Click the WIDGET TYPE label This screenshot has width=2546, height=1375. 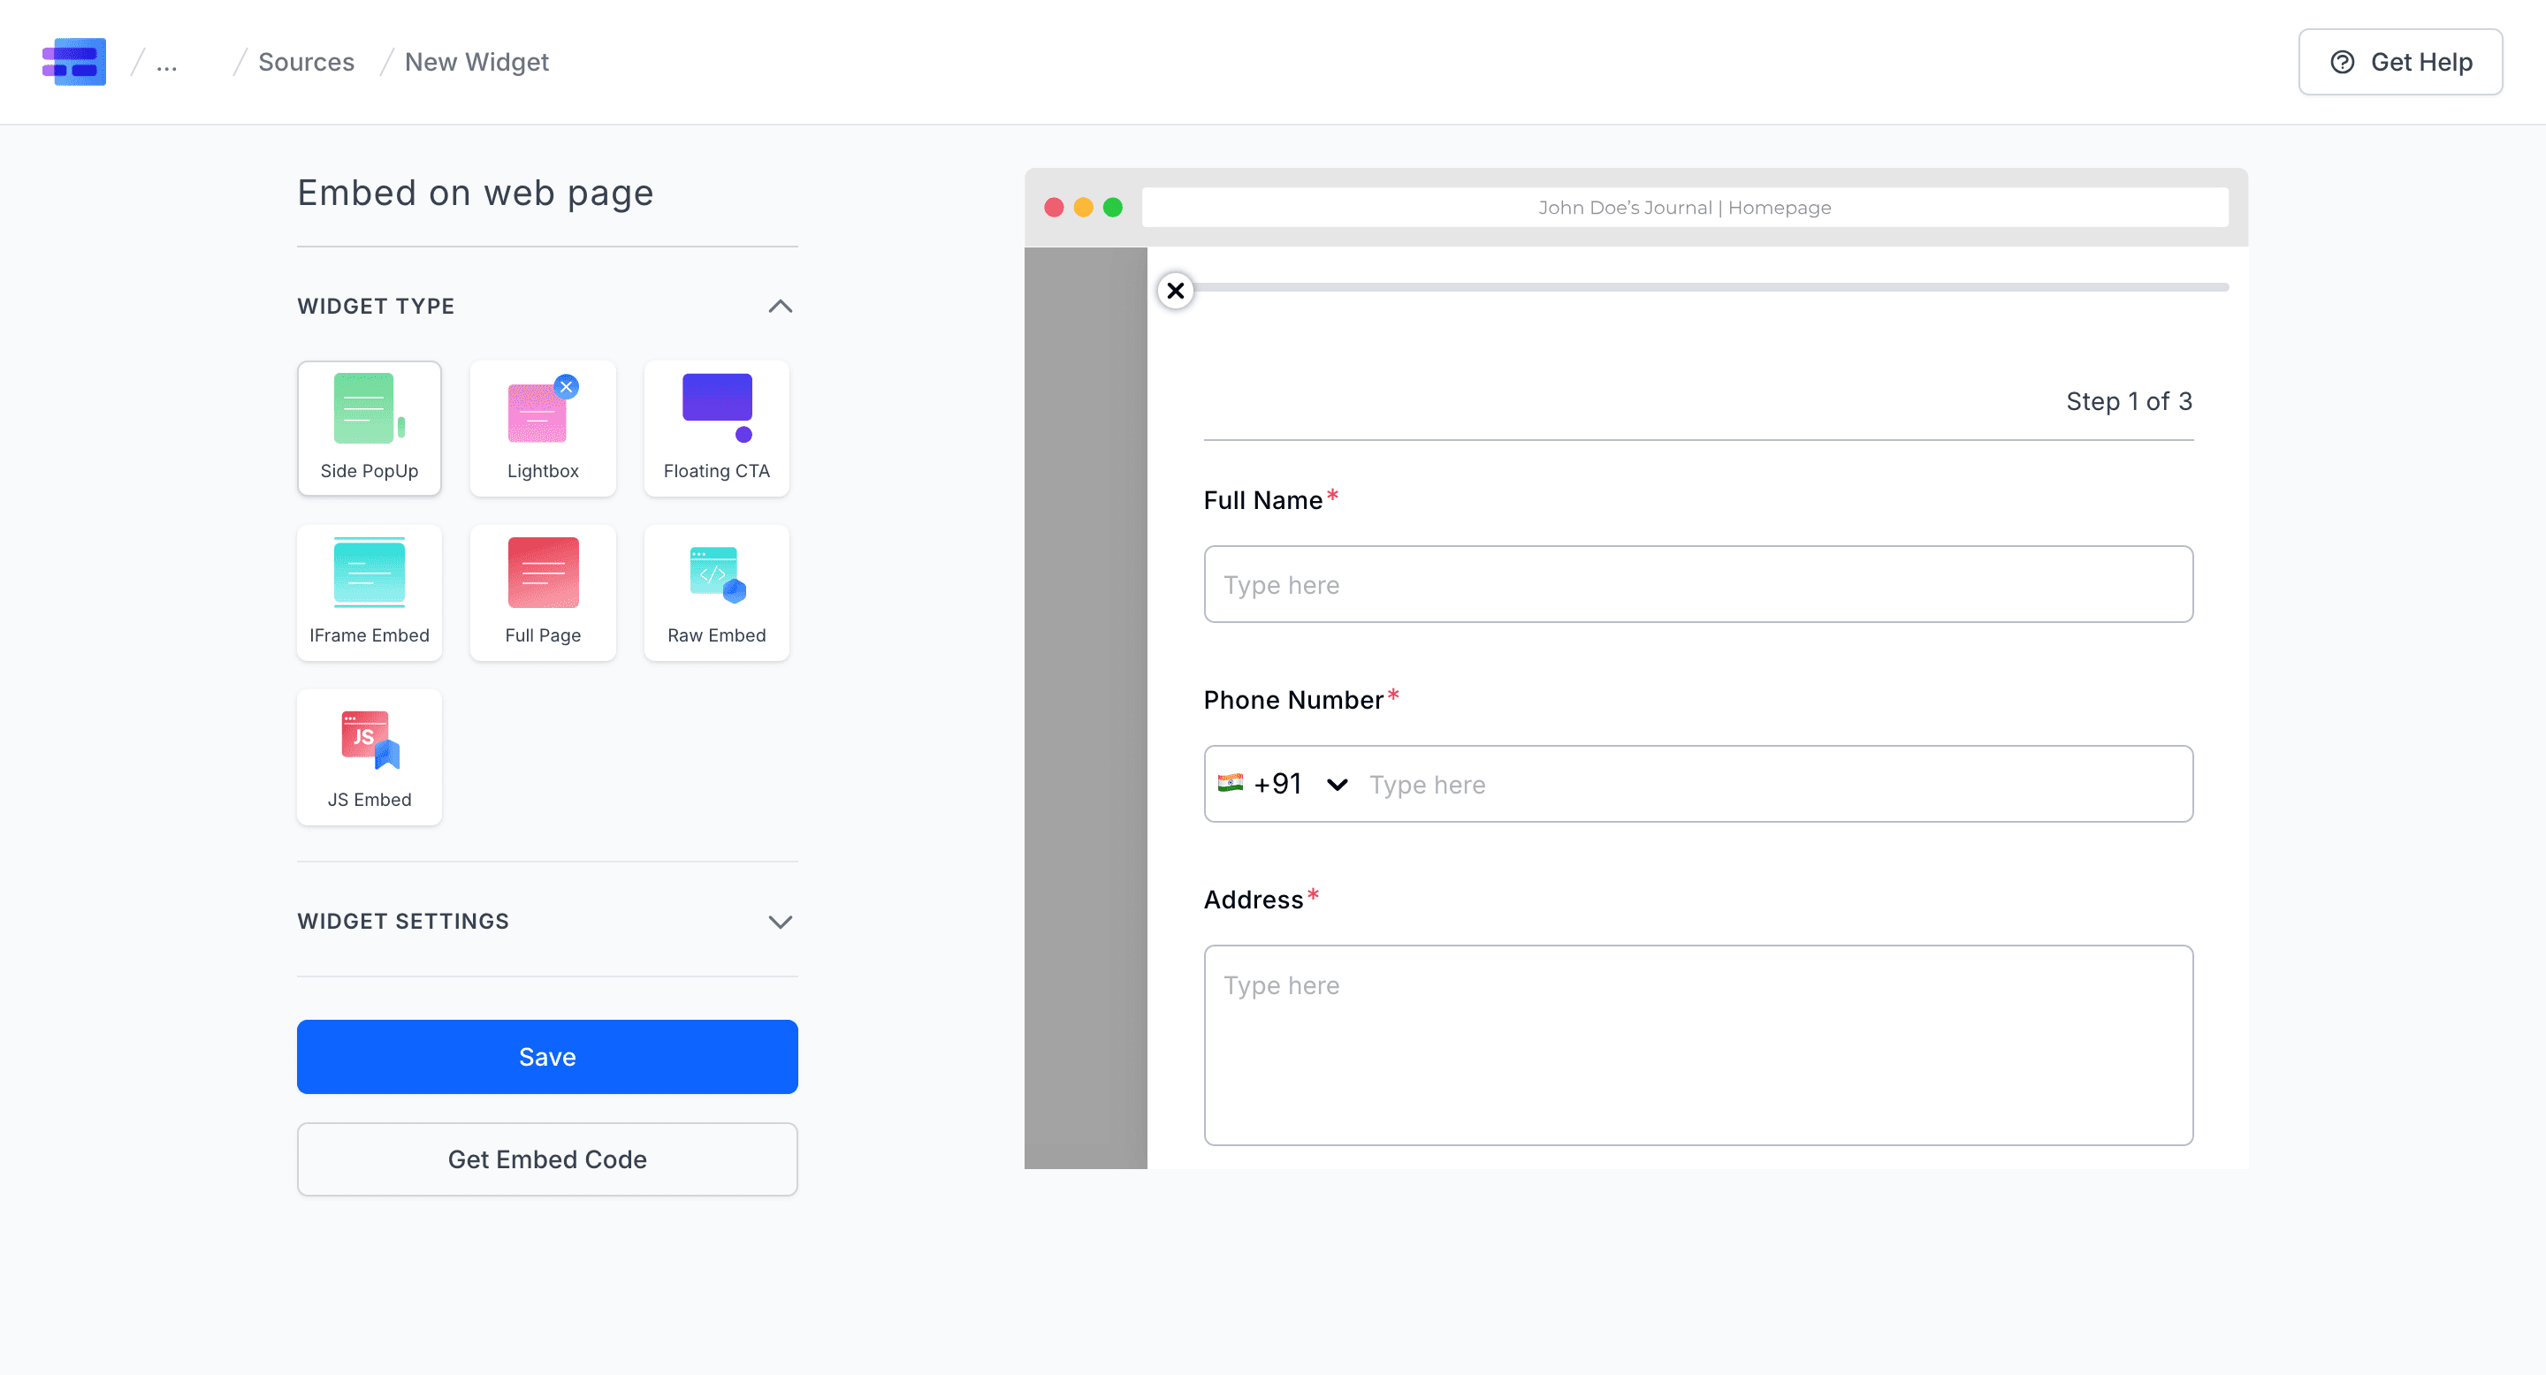coord(376,307)
